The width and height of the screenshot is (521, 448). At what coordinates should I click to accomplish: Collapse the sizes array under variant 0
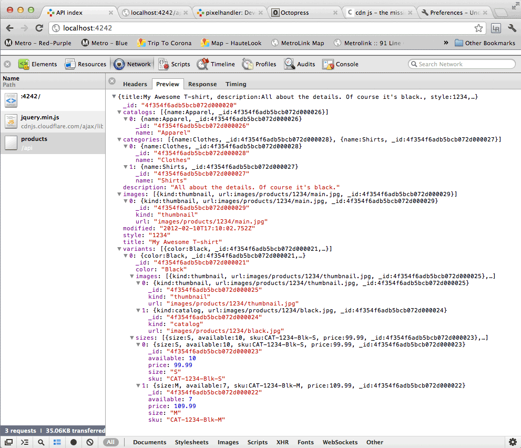[x=132, y=338]
